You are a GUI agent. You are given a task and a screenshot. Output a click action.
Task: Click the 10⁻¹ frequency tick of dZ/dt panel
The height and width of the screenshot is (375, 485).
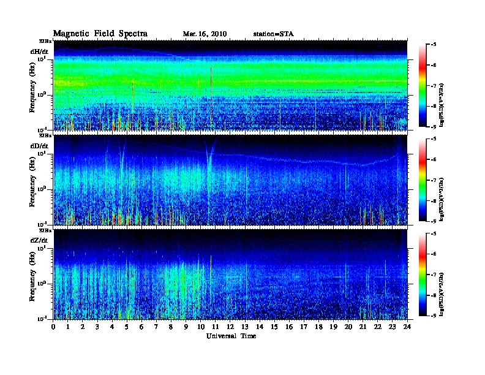(x=41, y=319)
